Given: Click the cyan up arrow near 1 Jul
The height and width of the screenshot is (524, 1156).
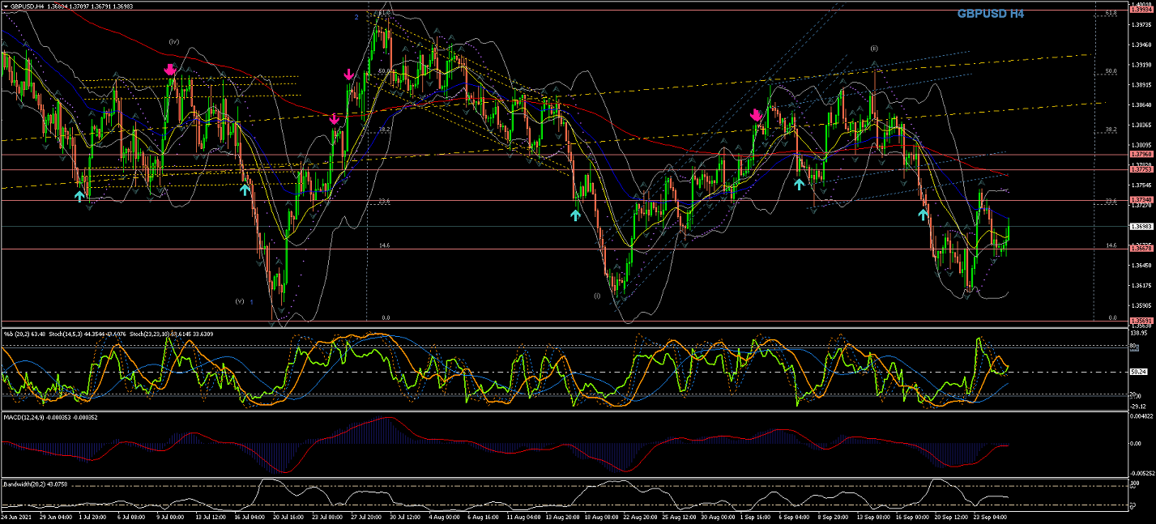Looking at the screenshot, I should 79,195.
